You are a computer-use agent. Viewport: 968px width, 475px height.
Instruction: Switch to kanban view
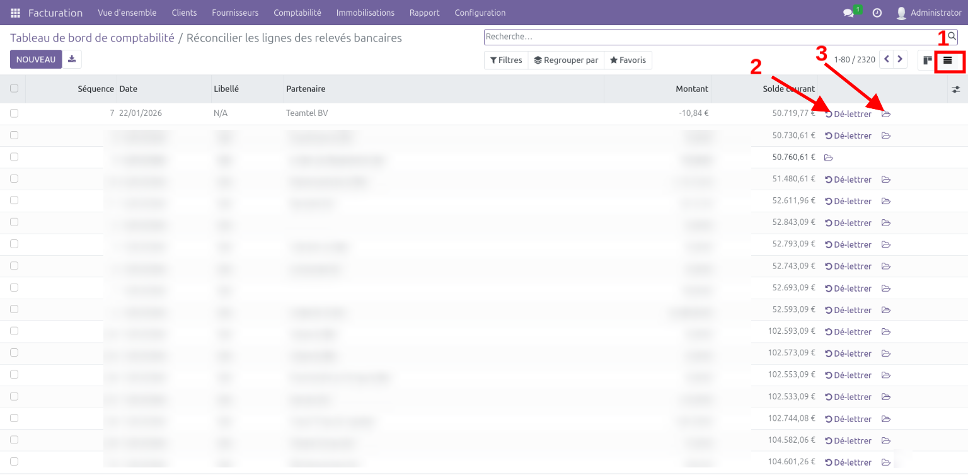(927, 60)
